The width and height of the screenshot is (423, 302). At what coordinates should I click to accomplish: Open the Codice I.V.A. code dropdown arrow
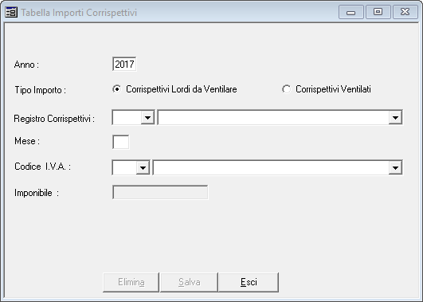[143, 167]
